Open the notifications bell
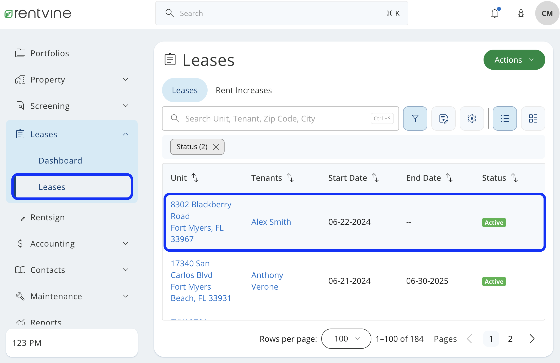Viewport: 560px width, 363px height. (x=495, y=13)
